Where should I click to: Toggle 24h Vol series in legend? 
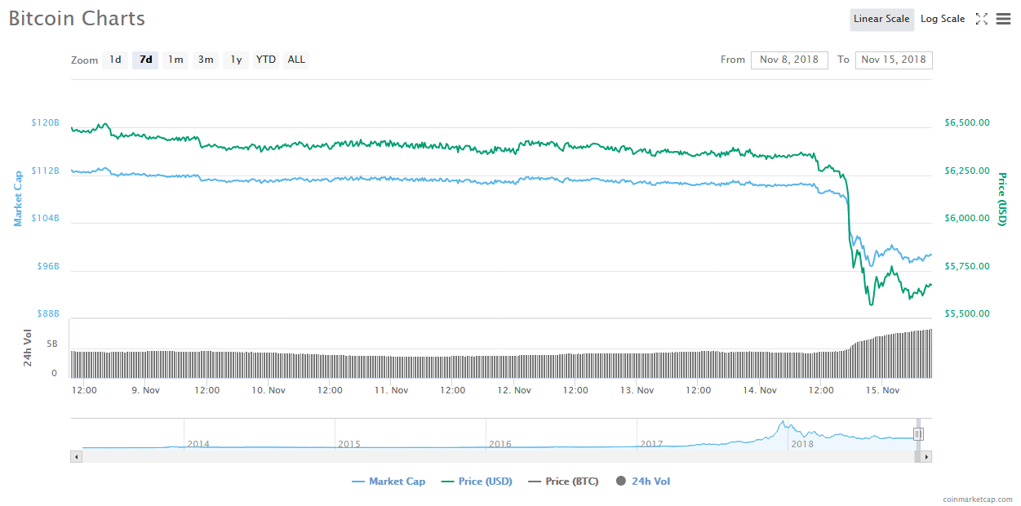coord(642,482)
